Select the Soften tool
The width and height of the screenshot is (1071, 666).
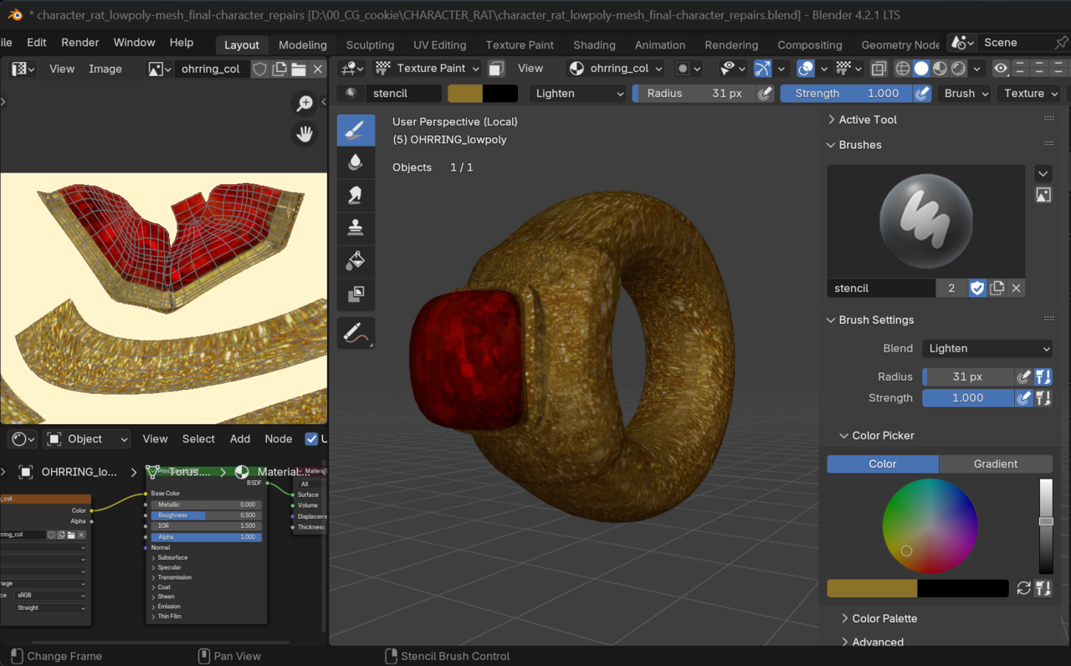pyautogui.click(x=356, y=162)
